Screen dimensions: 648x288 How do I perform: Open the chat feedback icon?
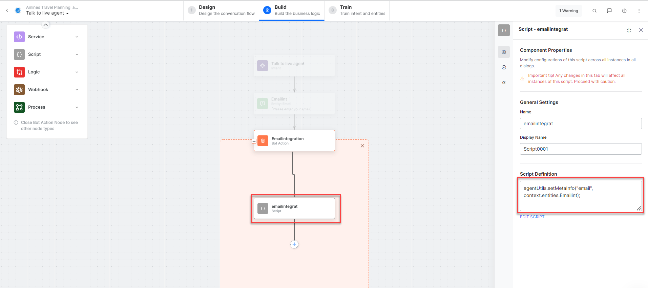(x=609, y=11)
